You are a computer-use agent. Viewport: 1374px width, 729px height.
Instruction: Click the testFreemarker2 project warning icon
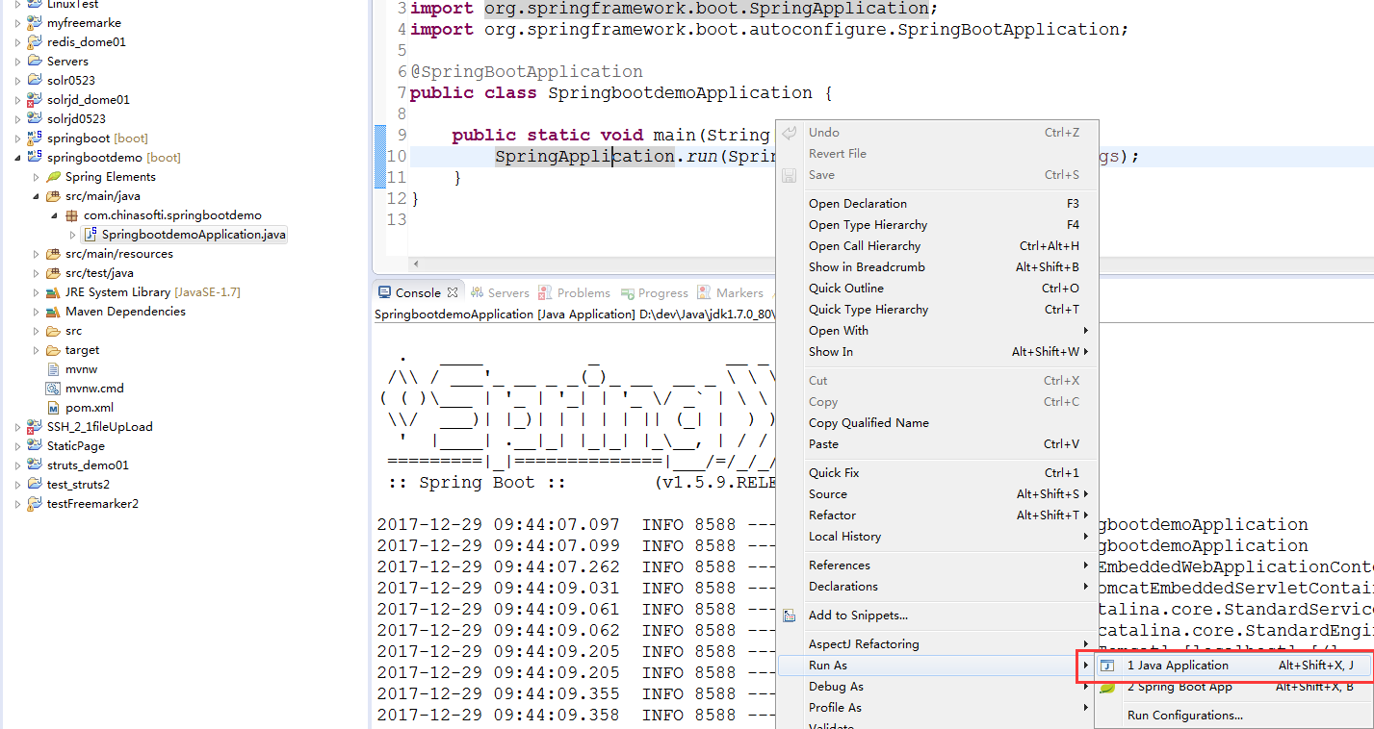[x=35, y=504]
